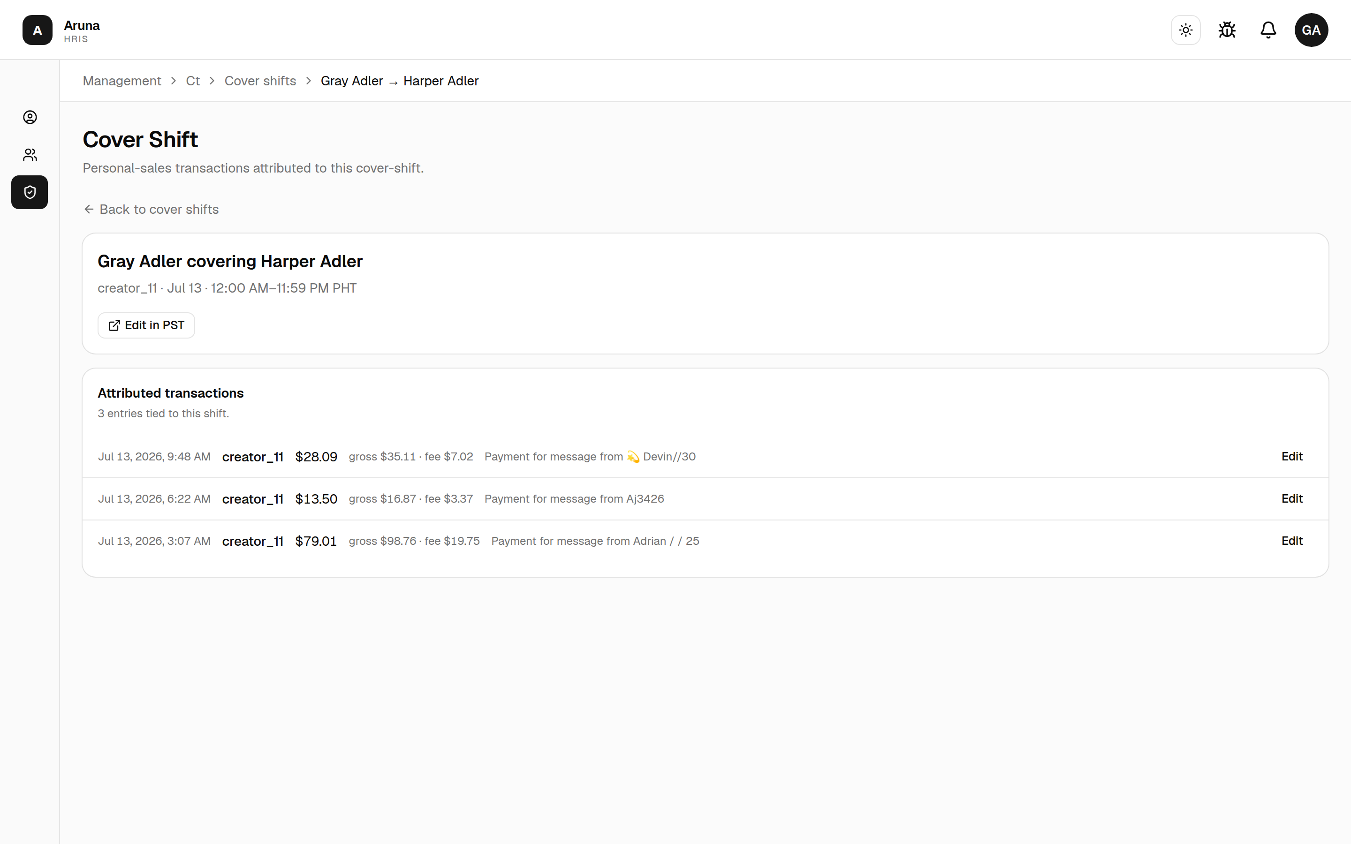Click Edit in PST button
1351x844 pixels.
coord(146,325)
